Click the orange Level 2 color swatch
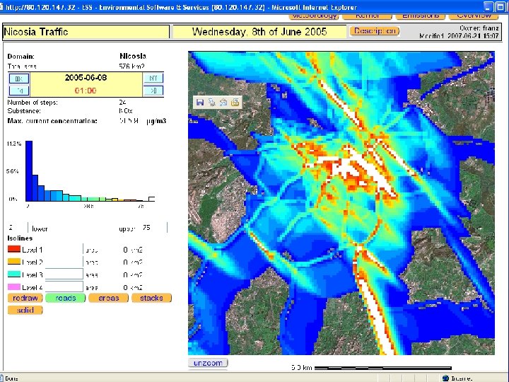Viewport: 509px width, 382px height. click(x=14, y=261)
